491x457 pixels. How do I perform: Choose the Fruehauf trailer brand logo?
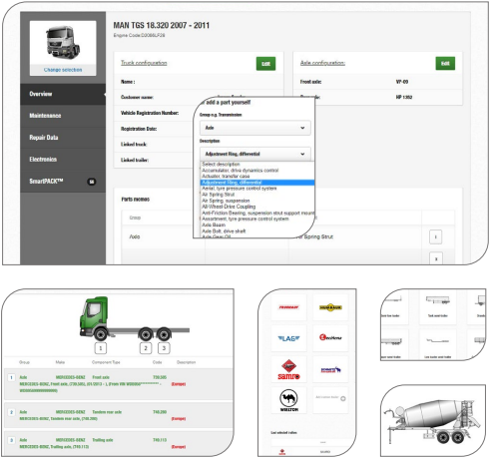click(x=288, y=307)
